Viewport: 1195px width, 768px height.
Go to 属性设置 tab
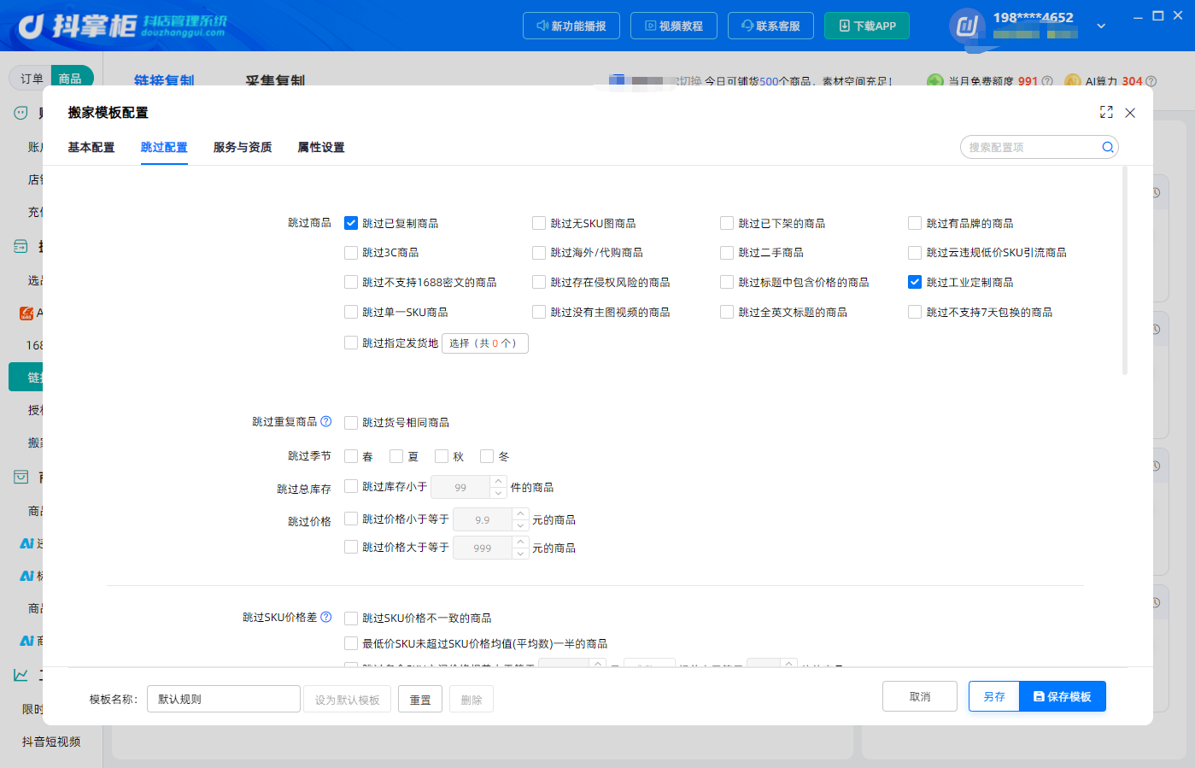(321, 147)
